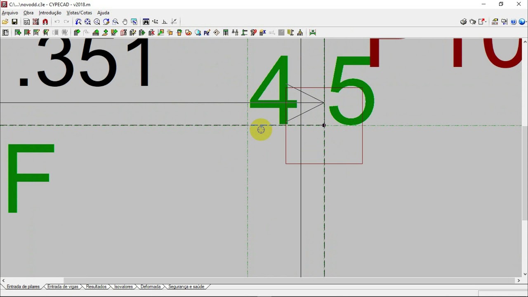The height and width of the screenshot is (297, 528).
Task: Click the folder with blue arrow icon
Action: (x=504, y=22)
